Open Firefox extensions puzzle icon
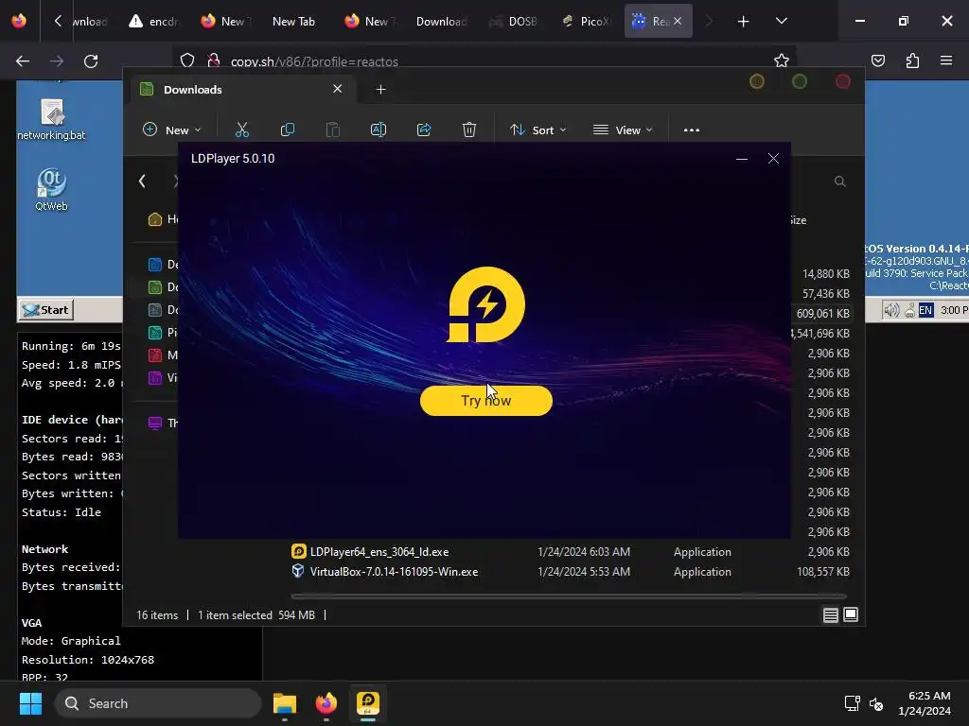Screen dimensions: 969x726 [912, 60]
